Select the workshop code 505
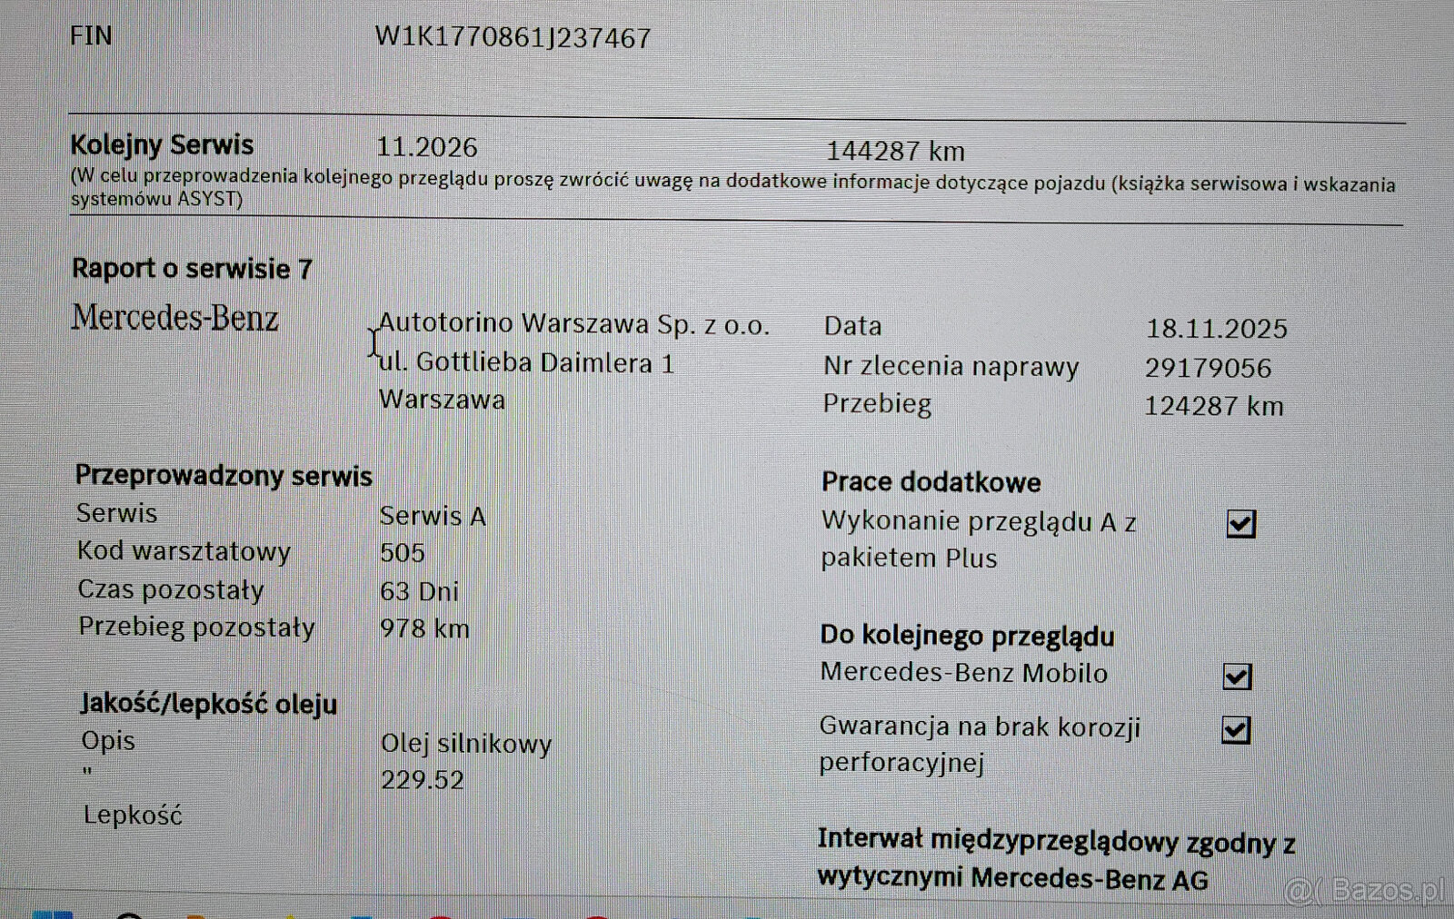1454x919 pixels. point(403,553)
